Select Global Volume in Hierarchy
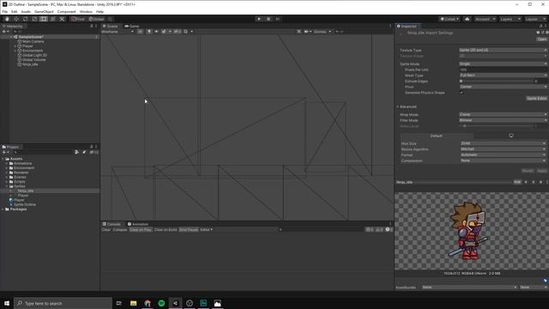549x309 pixels. click(33, 60)
